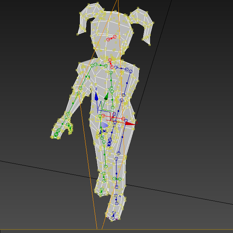The height and width of the screenshot is (233, 233).
Task: Select the blue clavicle bone at the shoulders
Action: (121, 68)
